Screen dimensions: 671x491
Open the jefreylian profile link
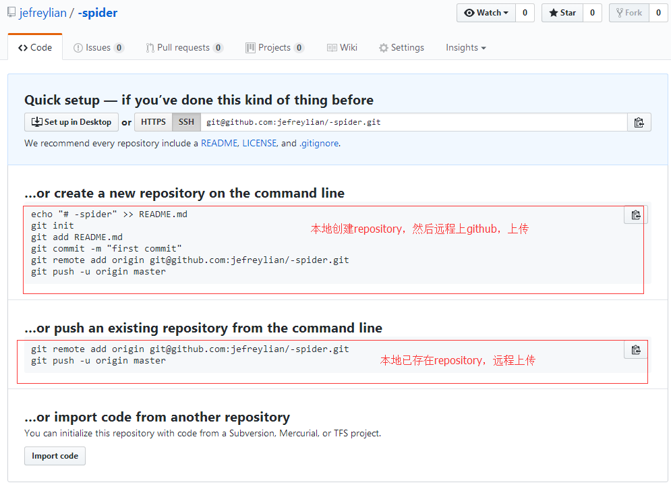(42, 13)
